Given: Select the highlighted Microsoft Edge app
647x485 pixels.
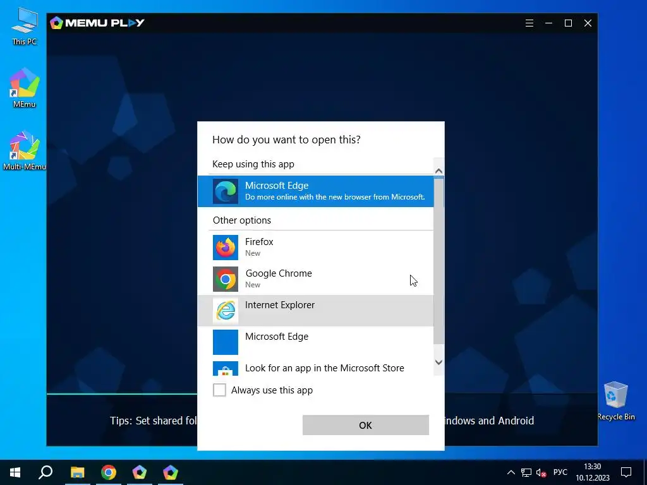Looking at the screenshot, I should click(x=316, y=191).
